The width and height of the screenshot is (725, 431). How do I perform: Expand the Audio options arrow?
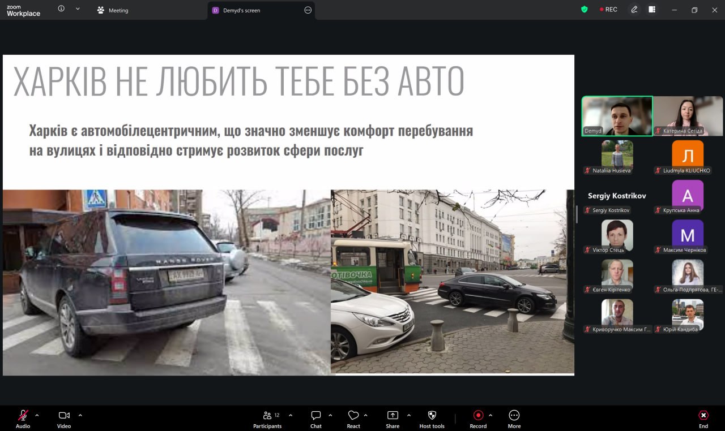(37, 415)
